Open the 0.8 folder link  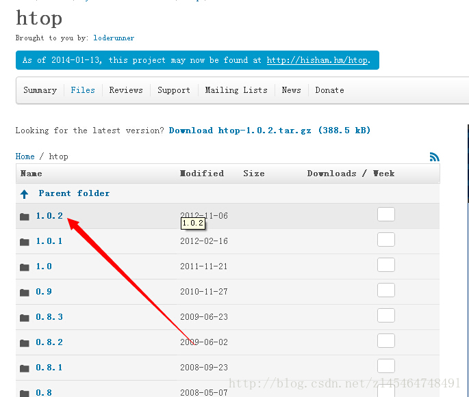44,392
